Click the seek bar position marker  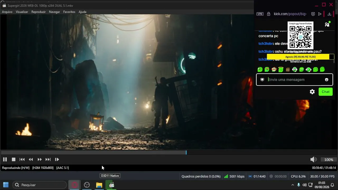[x=186, y=153]
